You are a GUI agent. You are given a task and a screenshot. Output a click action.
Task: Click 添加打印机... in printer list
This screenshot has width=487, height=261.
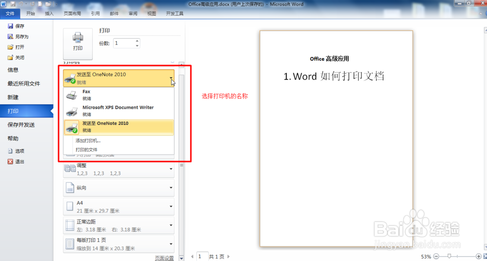[88, 141]
